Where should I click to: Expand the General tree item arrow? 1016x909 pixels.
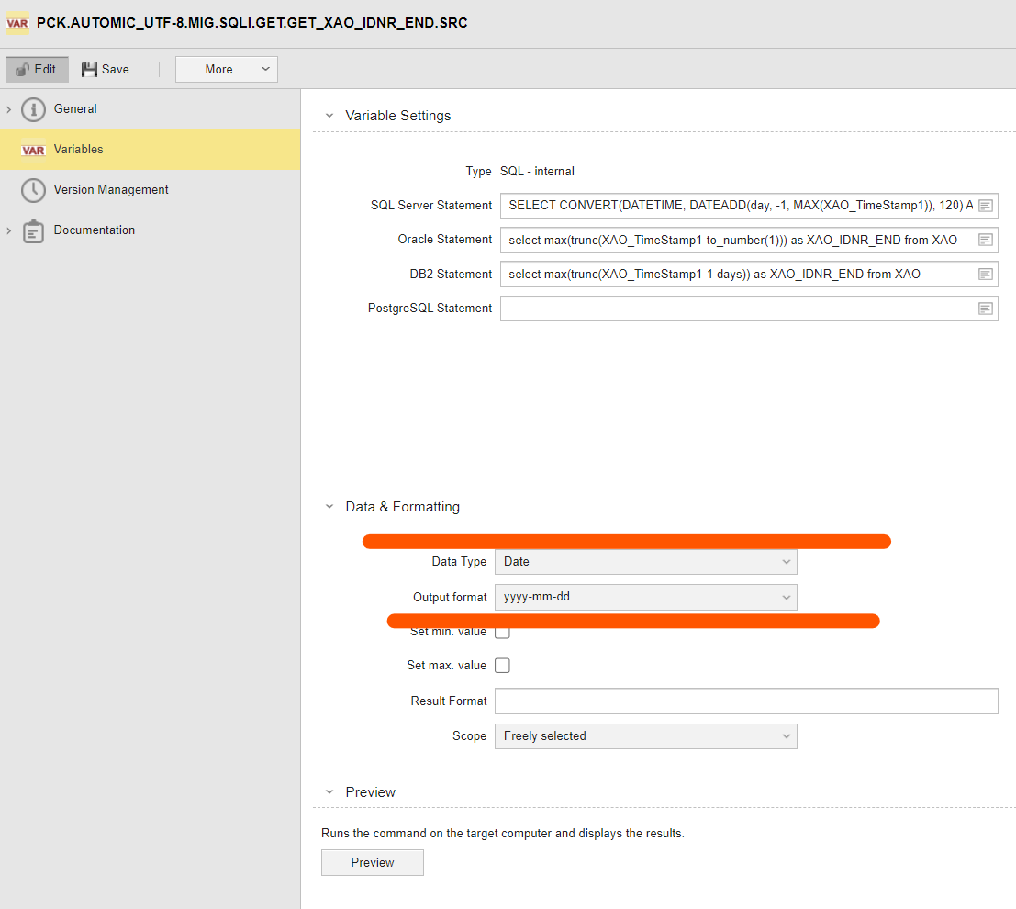click(x=9, y=109)
